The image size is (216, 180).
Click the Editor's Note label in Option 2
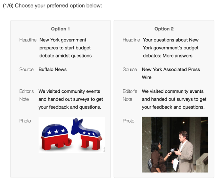tap(130, 95)
